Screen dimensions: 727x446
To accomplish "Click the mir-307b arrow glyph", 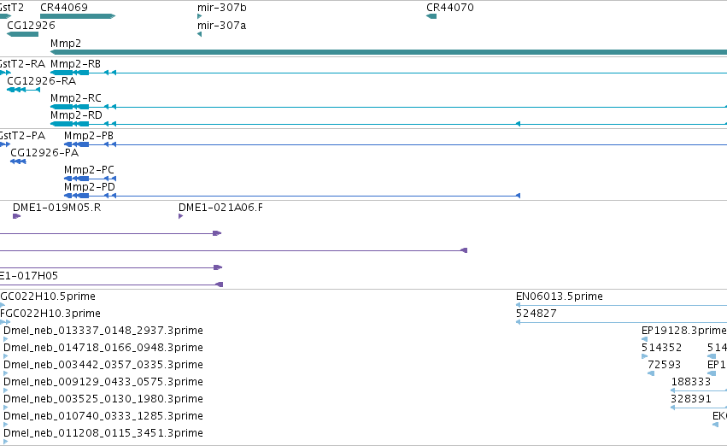I will point(199,16).
